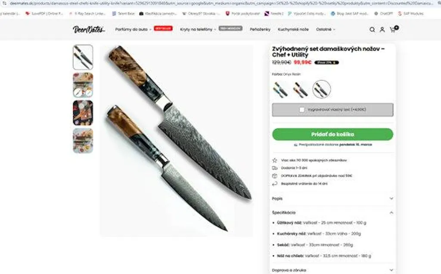
Task: Open the user account icon
Action: point(382,30)
